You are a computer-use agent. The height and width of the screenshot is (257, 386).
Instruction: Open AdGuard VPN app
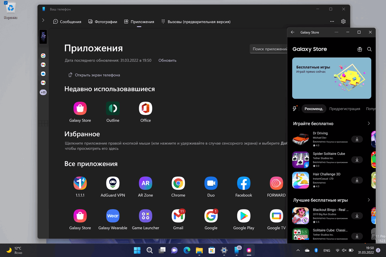pos(113,183)
